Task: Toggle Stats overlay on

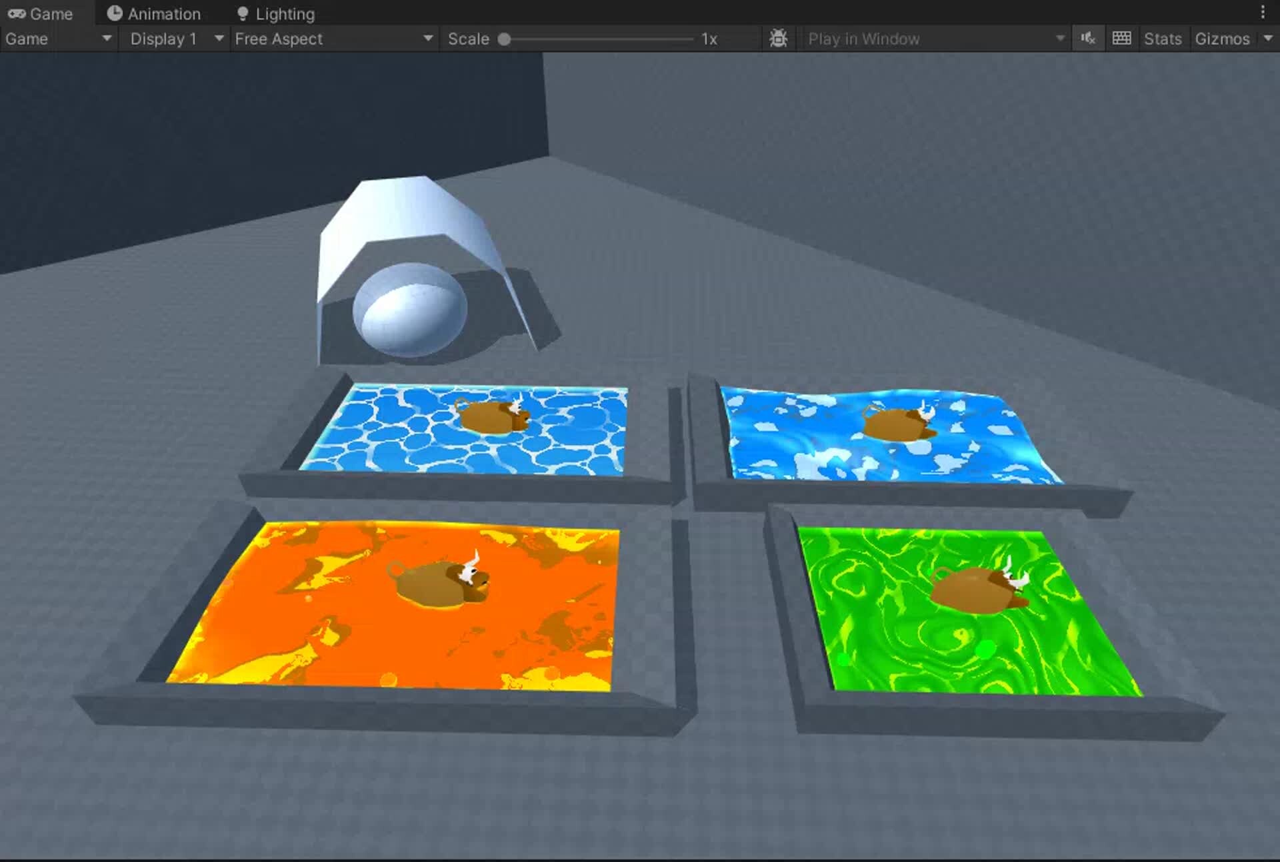Action: click(x=1163, y=38)
